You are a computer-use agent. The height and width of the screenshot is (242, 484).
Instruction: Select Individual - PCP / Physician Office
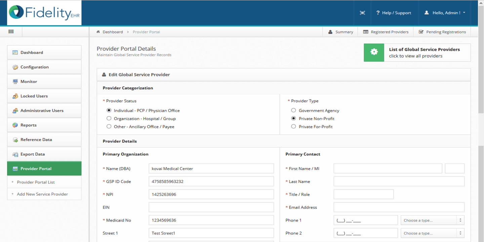point(109,110)
